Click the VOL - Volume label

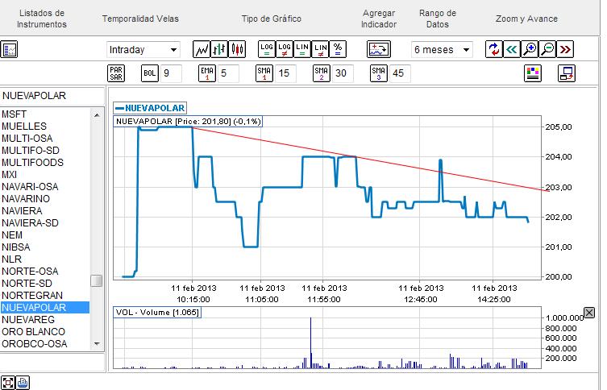pyautogui.click(x=157, y=312)
